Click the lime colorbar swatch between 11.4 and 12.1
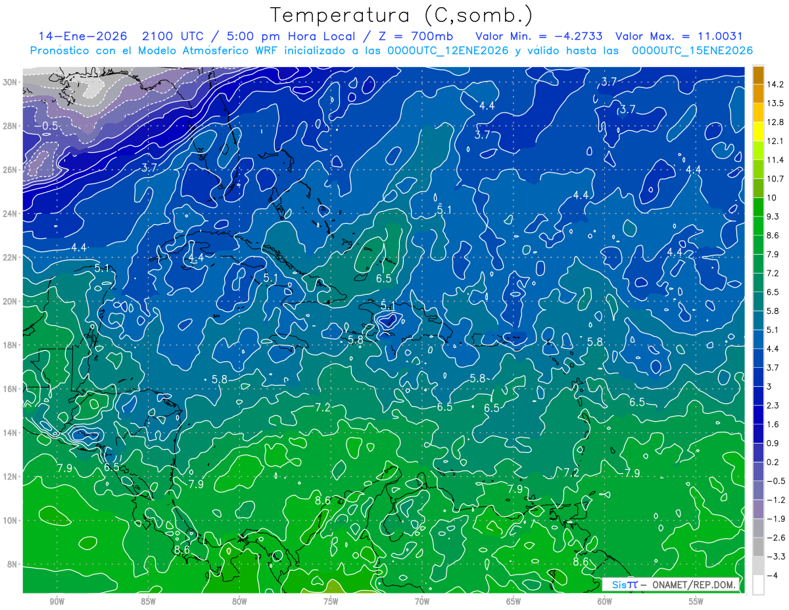The height and width of the screenshot is (610, 789). coord(759,151)
